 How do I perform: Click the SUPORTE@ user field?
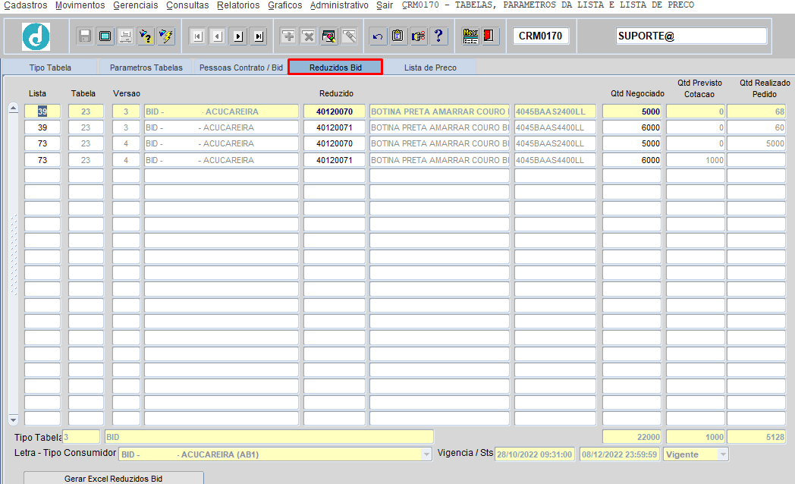[x=691, y=36]
